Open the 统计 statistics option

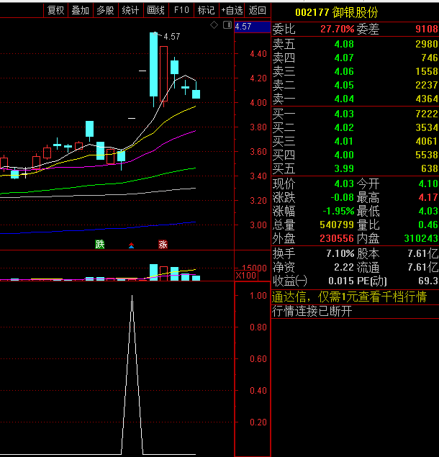point(130,11)
